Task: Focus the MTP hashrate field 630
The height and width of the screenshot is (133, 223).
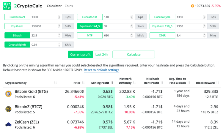Action: [x=119, y=36]
